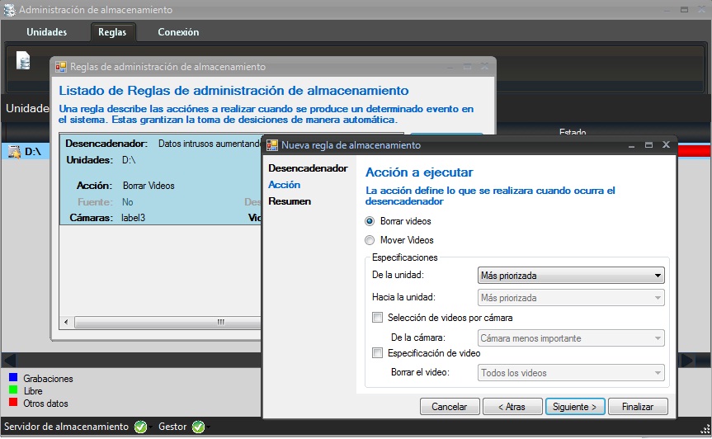Click the storage rules icon in the toolbar
Image resolution: width=712 pixels, height=439 pixels.
tap(24, 61)
